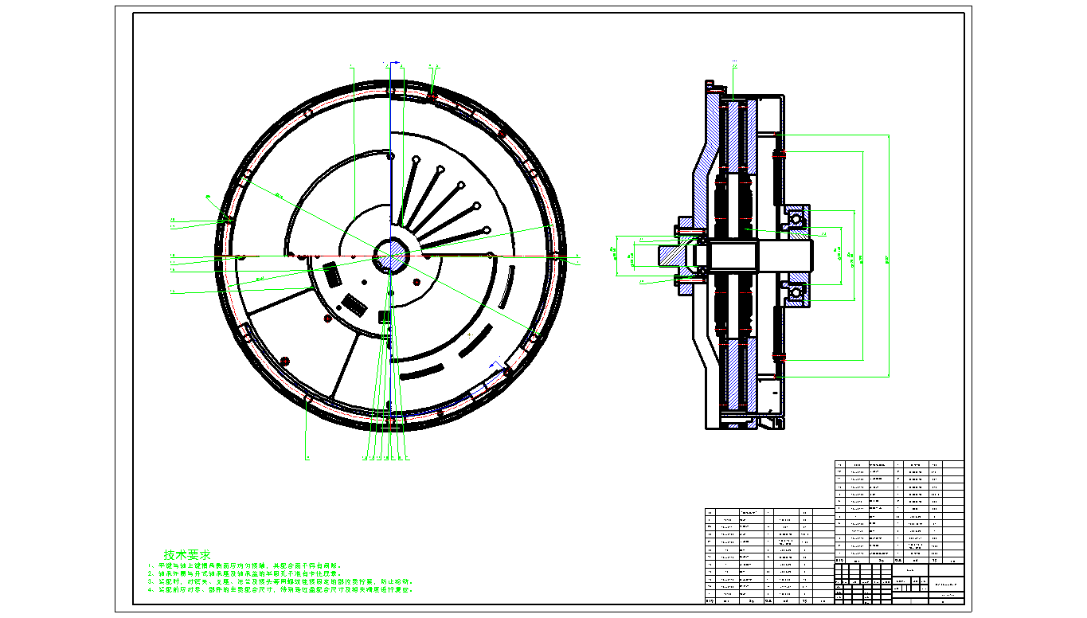1087x618 pixels.
Task: Select the title block in the bottom-right corner
Action: pos(899,584)
